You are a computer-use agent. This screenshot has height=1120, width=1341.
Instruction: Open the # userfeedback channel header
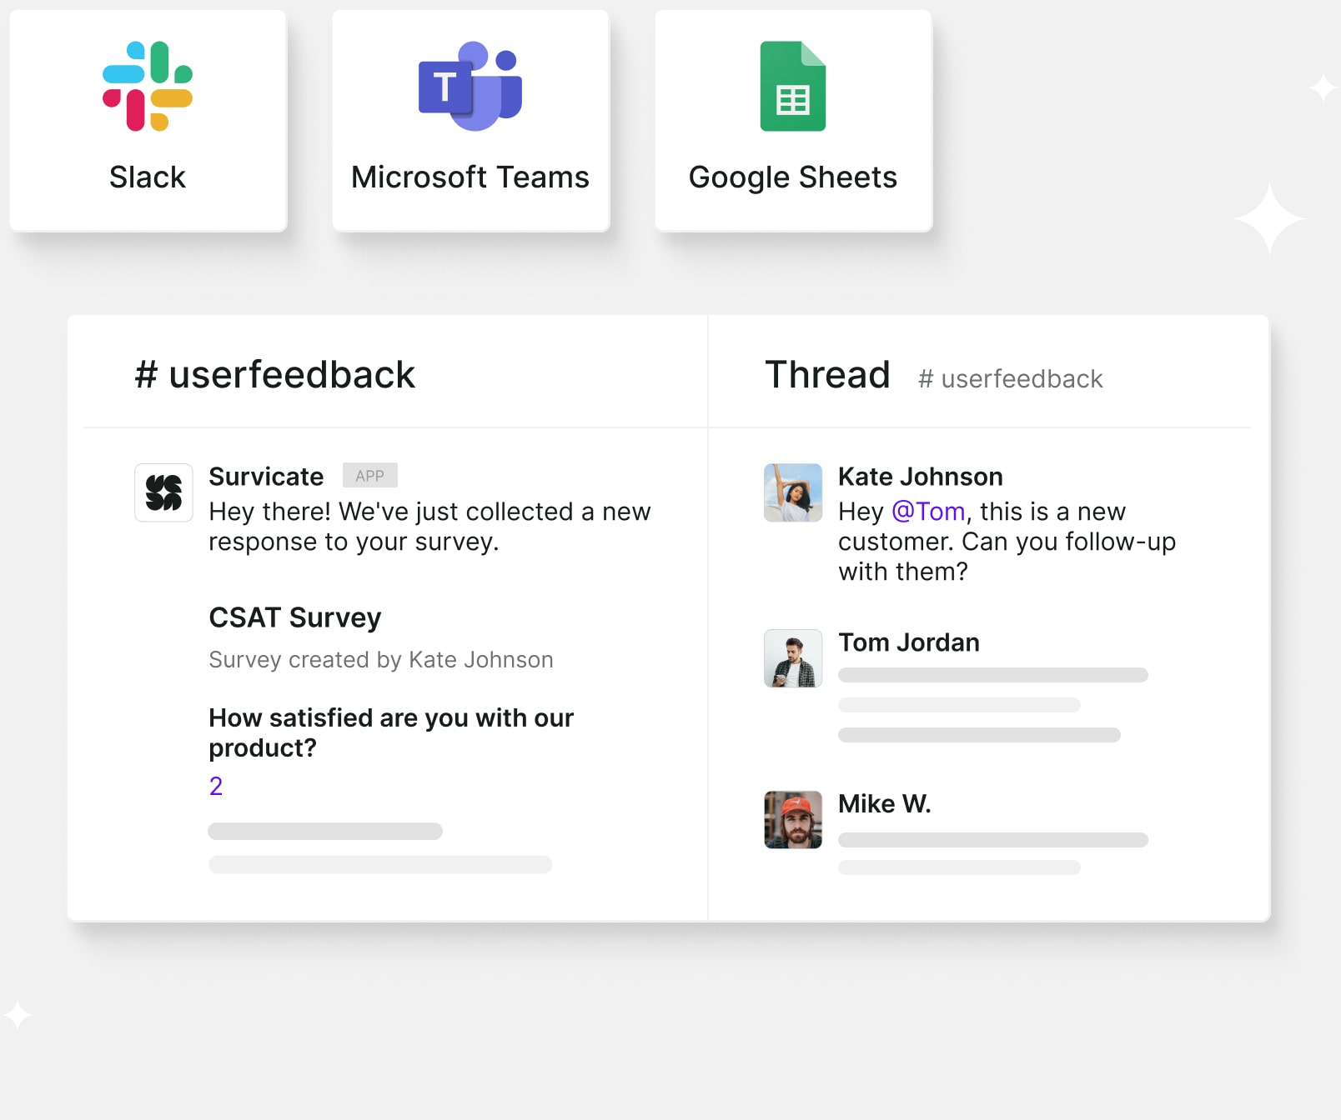point(275,375)
